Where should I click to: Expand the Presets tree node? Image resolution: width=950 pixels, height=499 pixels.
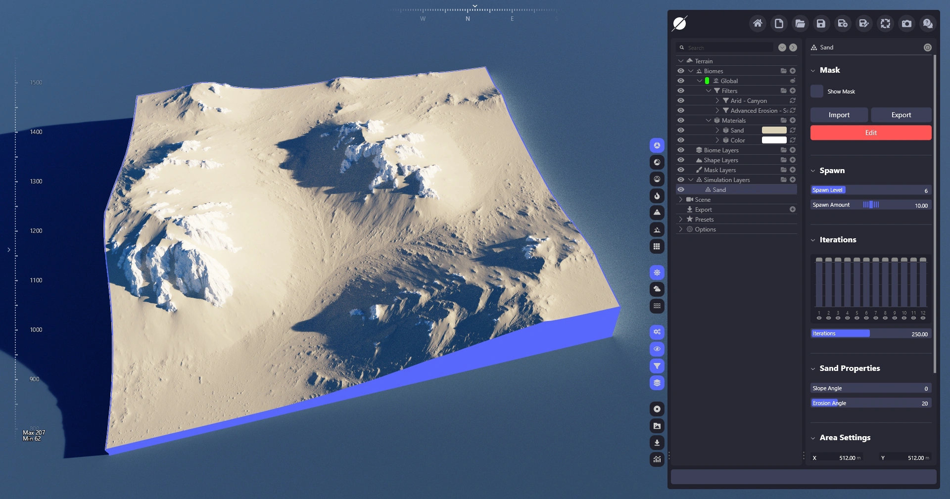point(681,219)
